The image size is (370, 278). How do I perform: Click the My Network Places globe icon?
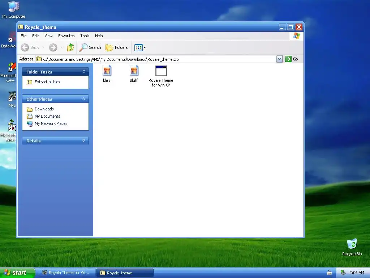tap(30, 123)
